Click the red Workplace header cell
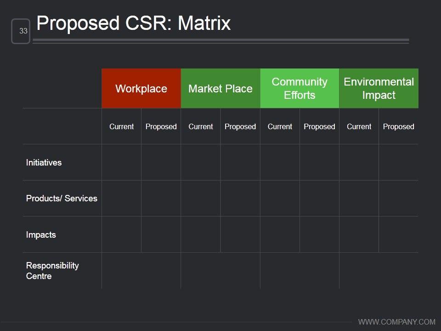Viewport: 441px width, 331px height. click(141, 89)
